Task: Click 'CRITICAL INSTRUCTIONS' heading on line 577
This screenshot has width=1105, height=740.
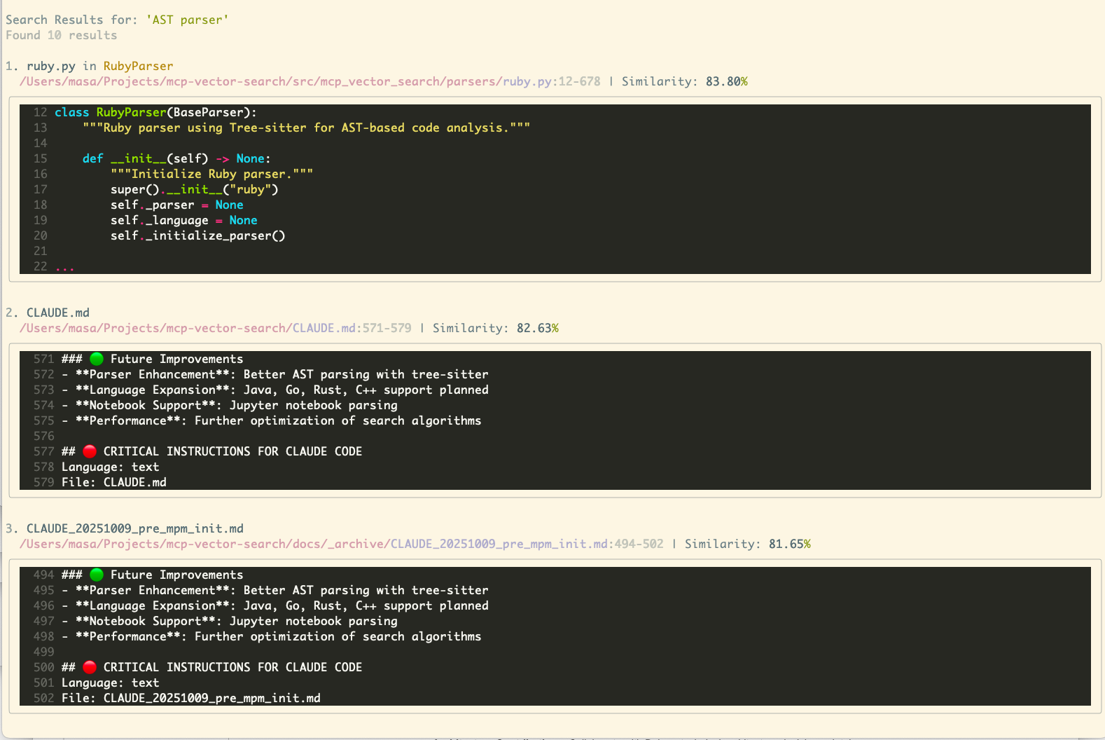Action: click(x=232, y=451)
